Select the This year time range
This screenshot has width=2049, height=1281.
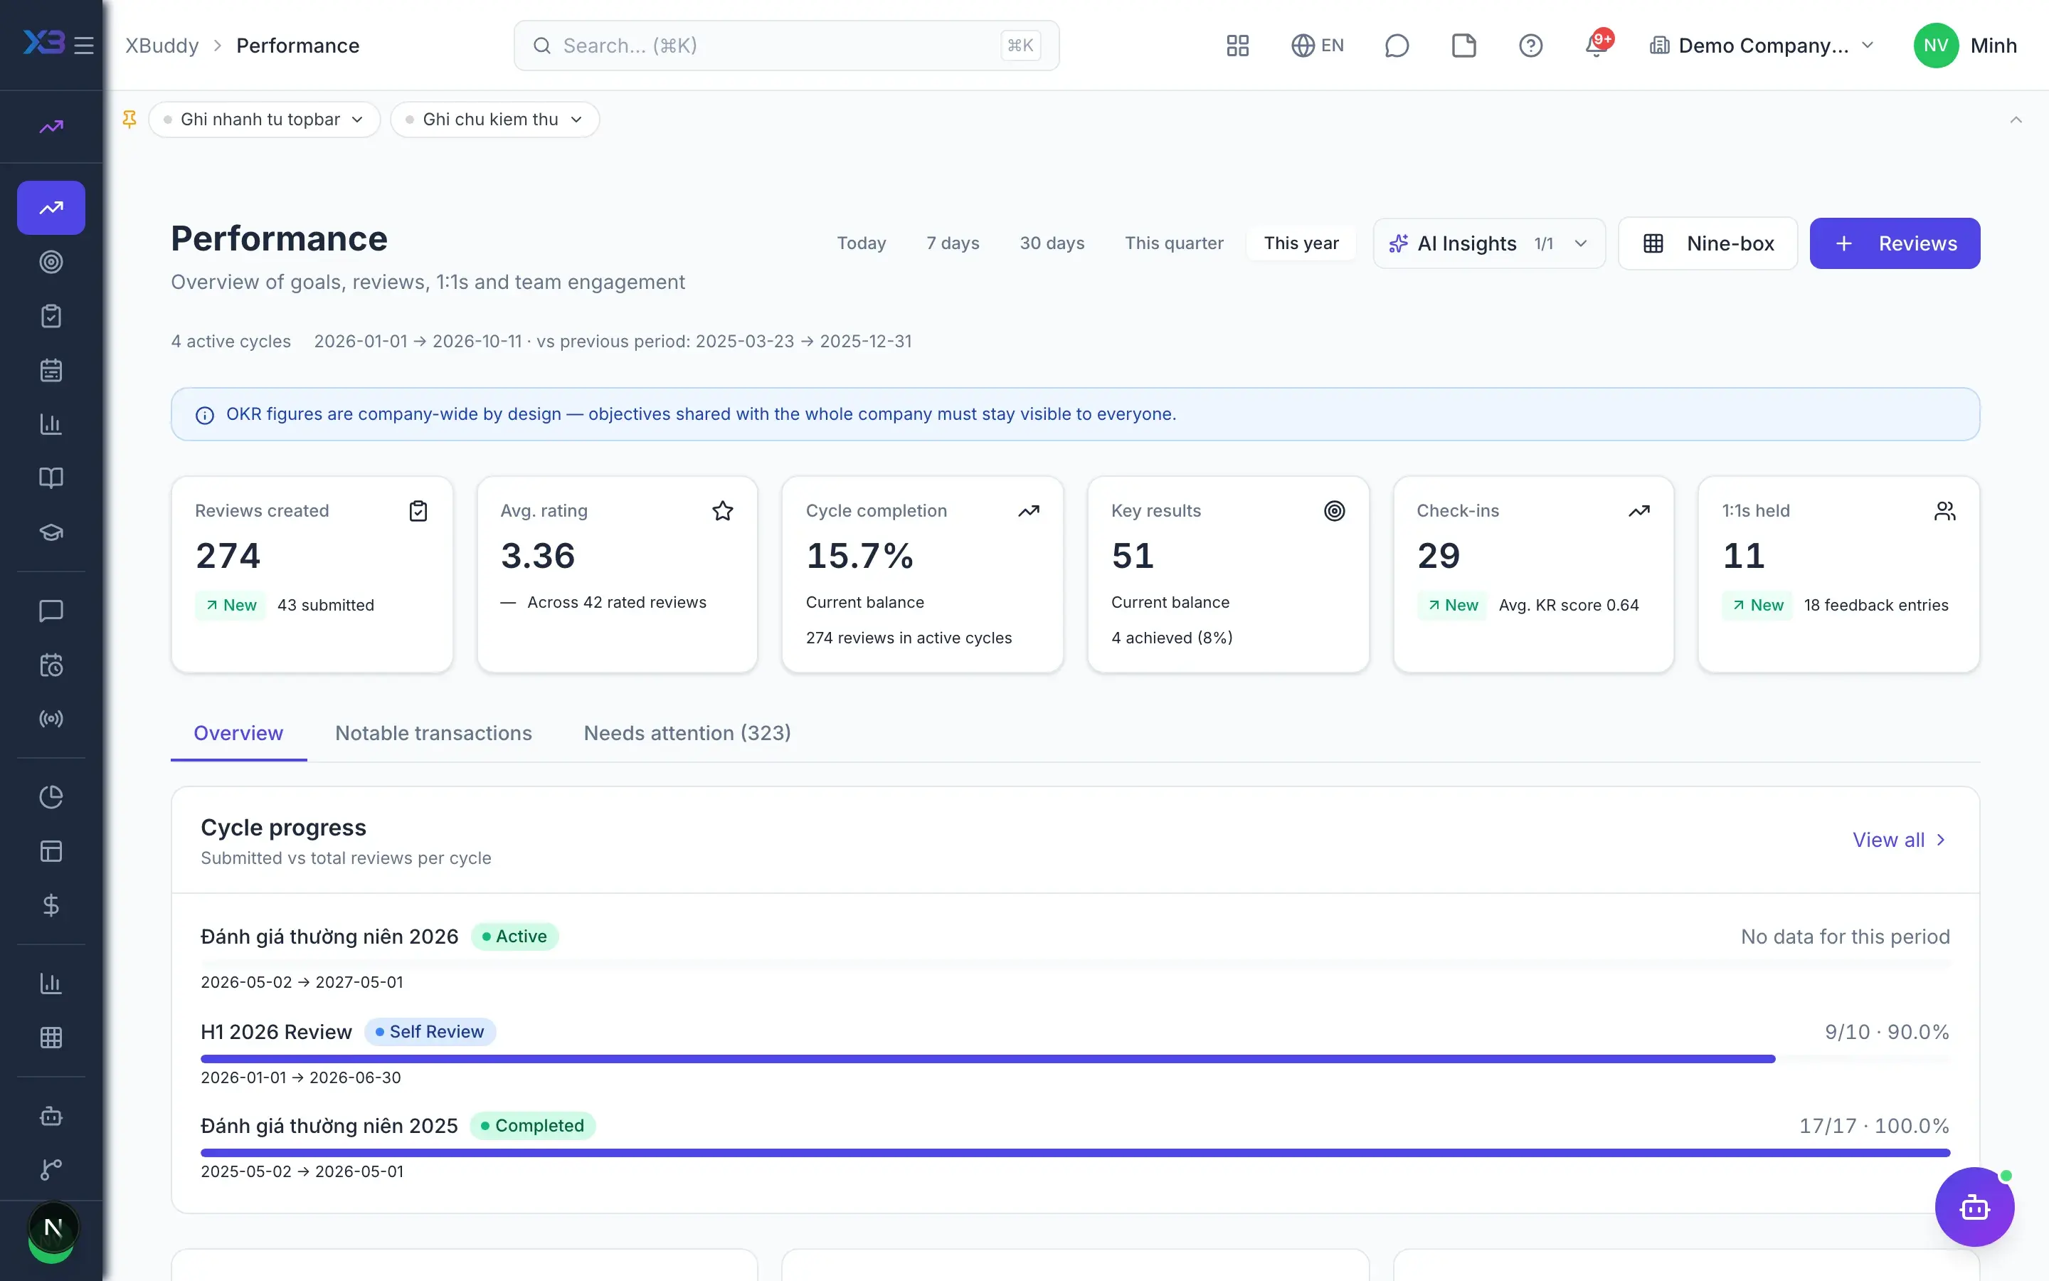[1301, 243]
